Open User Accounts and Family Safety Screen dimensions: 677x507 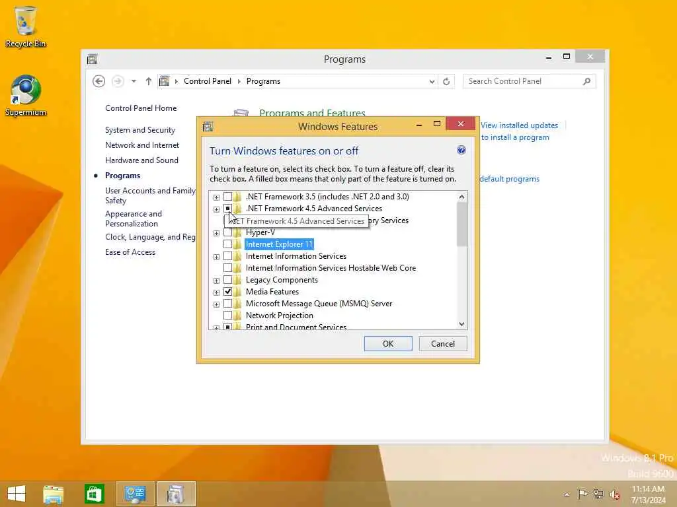point(150,195)
